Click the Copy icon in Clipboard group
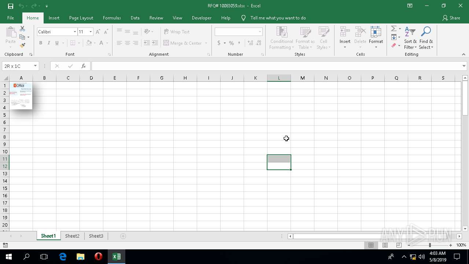The width and height of the screenshot is (469, 264). (22, 37)
